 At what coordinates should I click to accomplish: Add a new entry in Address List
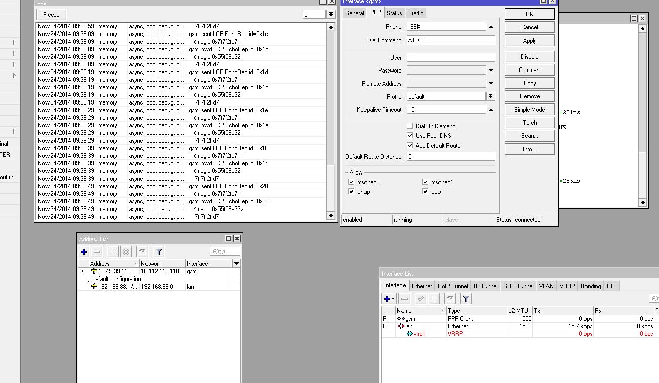tap(84, 252)
